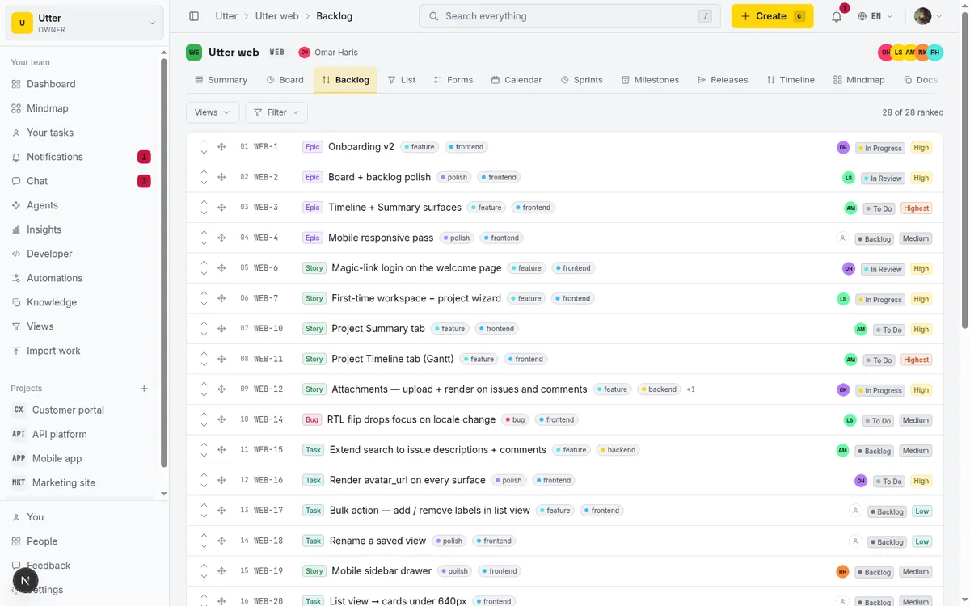Open the In Progress status of WEB-1
This screenshot has height=606, width=970.
(x=881, y=148)
